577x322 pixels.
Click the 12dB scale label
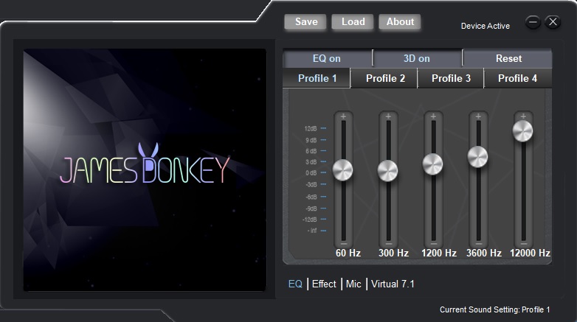[x=311, y=129]
